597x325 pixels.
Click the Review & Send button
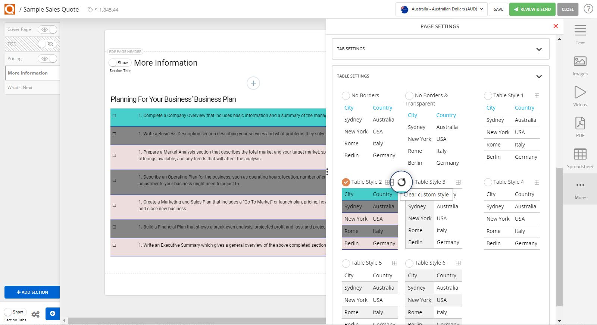(532, 9)
